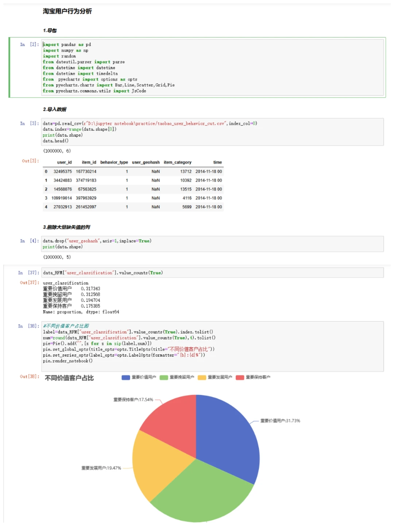The height and width of the screenshot is (526, 394).
Task: Click the item_category column header
Action: [x=178, y=162]
